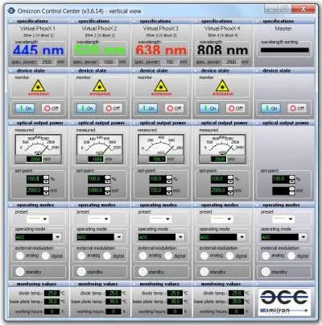Click the wavelength sorting bar in Master
This screenshot has width=322, height=325.
click(x=285, y=50)
